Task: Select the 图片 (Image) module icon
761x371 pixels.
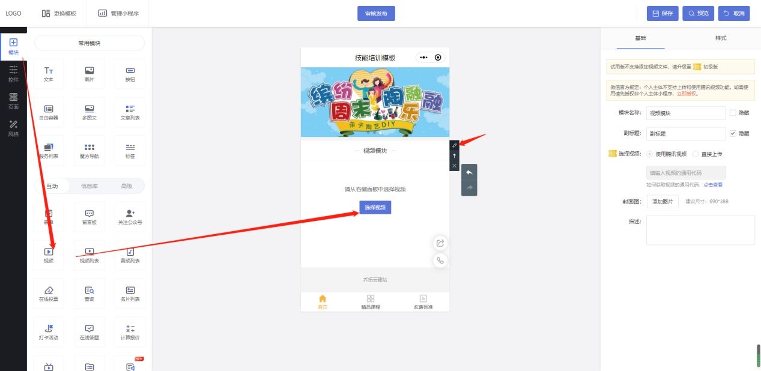Action: pos(89,73)
